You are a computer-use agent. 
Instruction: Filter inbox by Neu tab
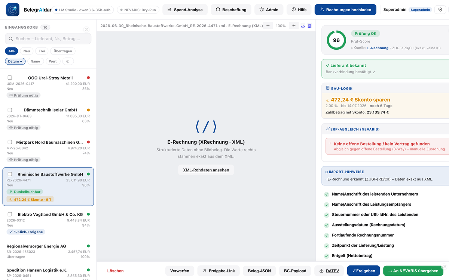coord(27,51)
